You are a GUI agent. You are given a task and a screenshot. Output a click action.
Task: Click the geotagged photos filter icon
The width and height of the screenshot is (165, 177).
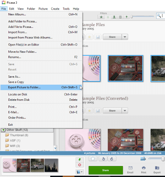point(126,17)
